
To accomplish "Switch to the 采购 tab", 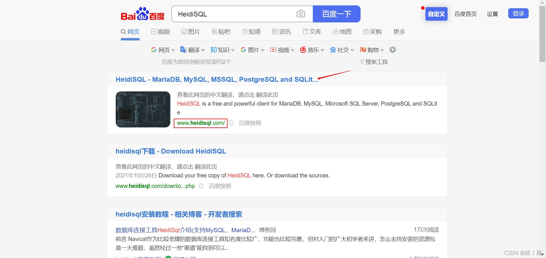I will tap(373, 32).
